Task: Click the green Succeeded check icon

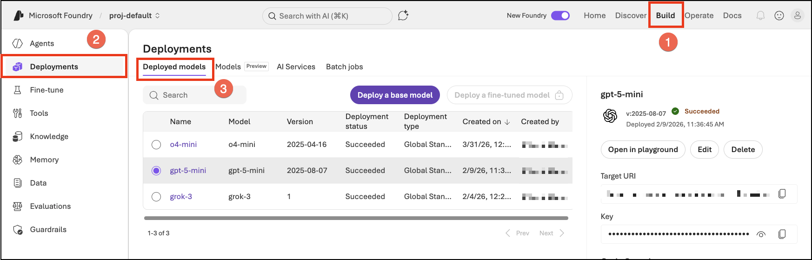Action: tap(675, 111)
